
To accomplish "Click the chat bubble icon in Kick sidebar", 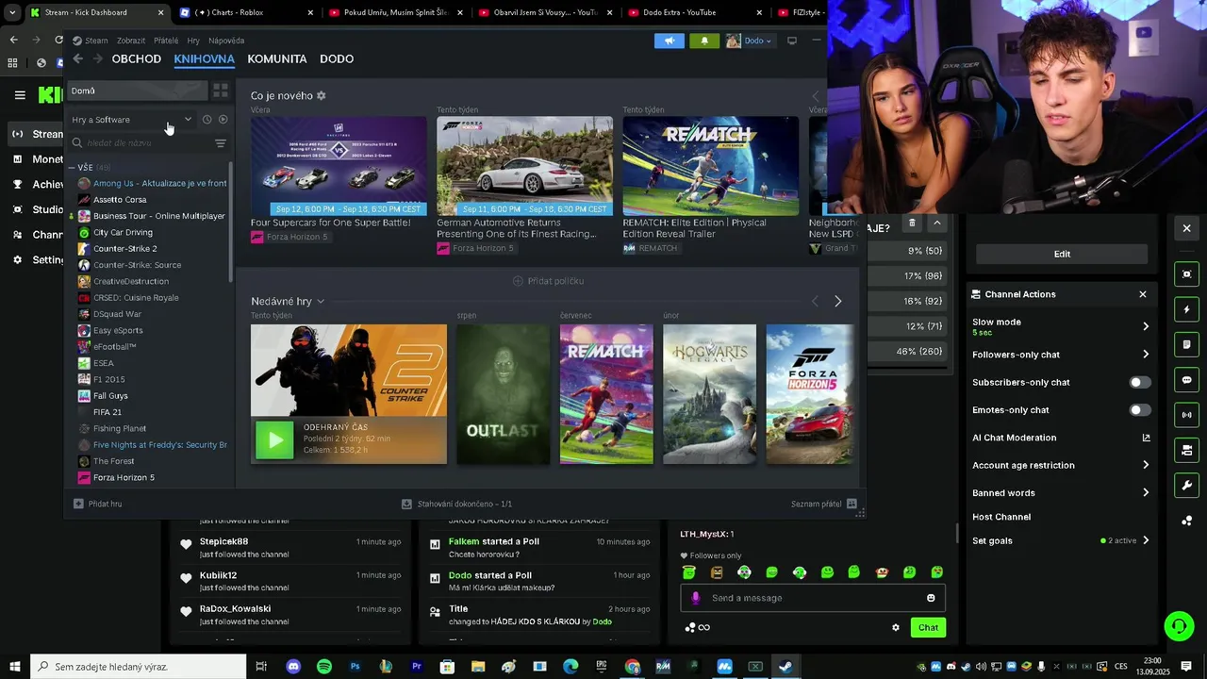I will pyautogui.click(x=1187, y=380).
